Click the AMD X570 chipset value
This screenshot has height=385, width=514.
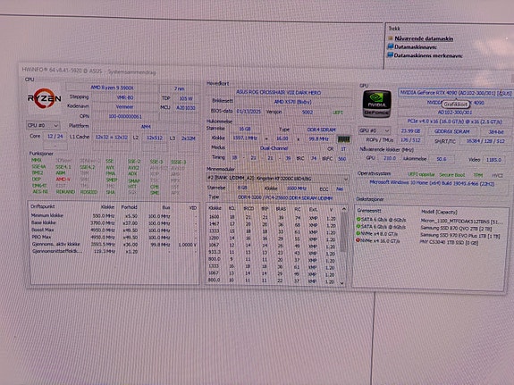(x=292, y=102)
